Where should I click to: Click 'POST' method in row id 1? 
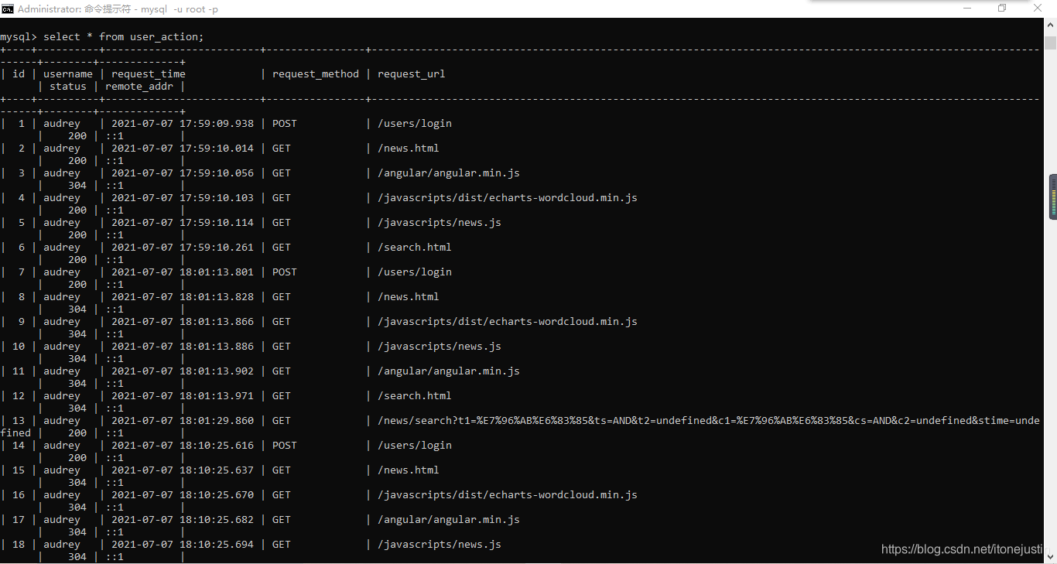pyautogui.click(x=285, y=124)
